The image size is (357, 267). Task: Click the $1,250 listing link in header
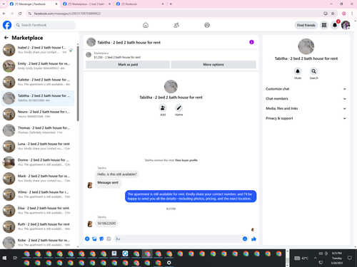[117, 57]
